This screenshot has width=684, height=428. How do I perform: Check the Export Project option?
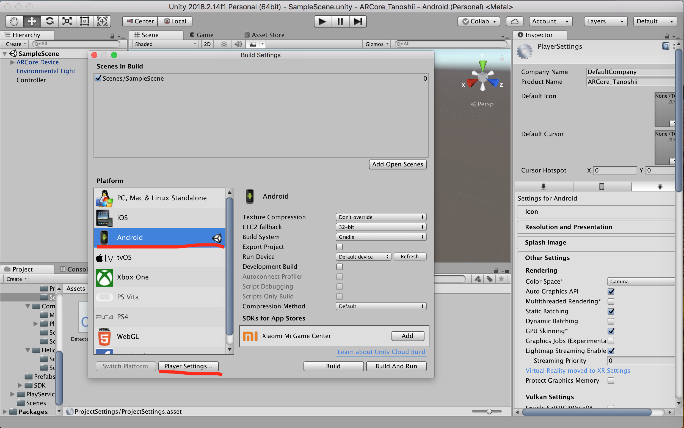click(x=339, y=247)
